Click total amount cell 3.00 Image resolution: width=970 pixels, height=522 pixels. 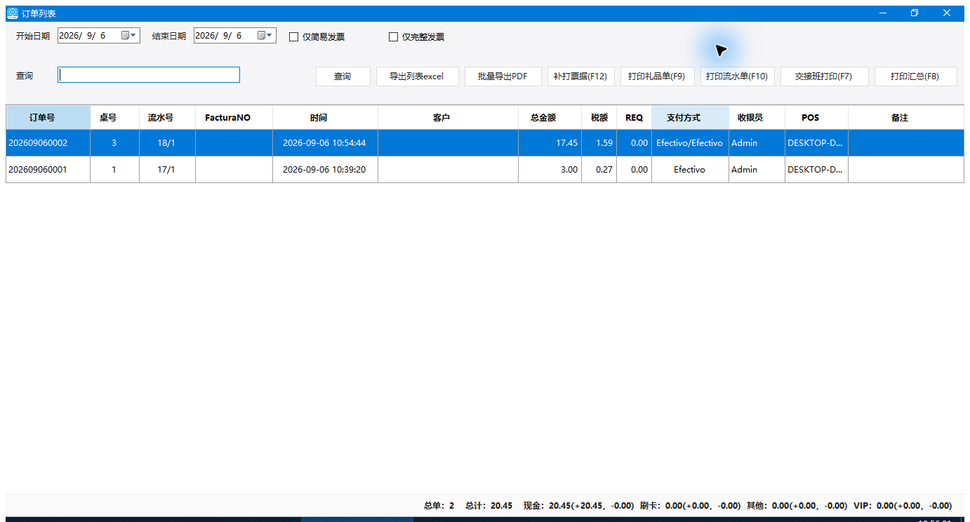coord(550,170)
